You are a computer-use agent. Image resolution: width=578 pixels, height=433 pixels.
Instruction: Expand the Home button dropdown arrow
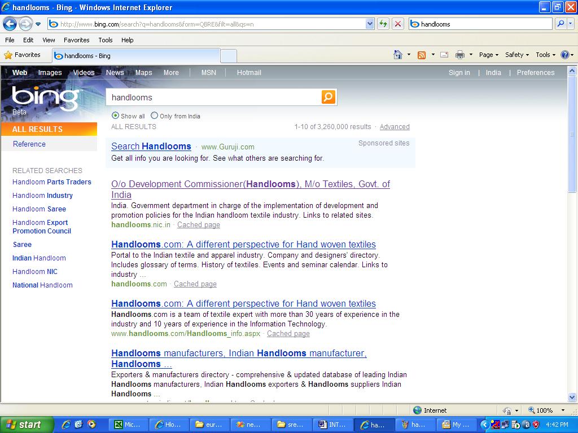[x=409, y=55]
